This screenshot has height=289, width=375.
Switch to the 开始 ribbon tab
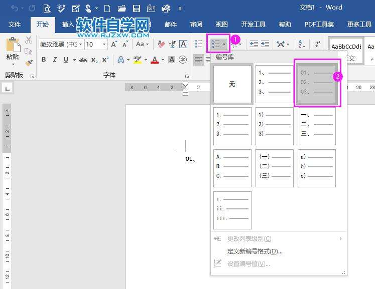pos(43,25)
